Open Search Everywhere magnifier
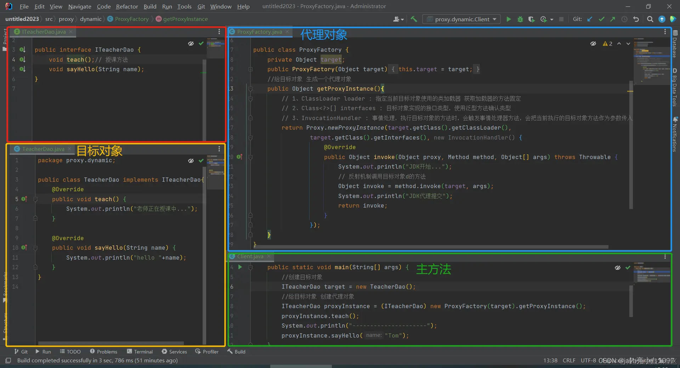The height and width of the screenshot is (368, 680). [x=650, y=19]
